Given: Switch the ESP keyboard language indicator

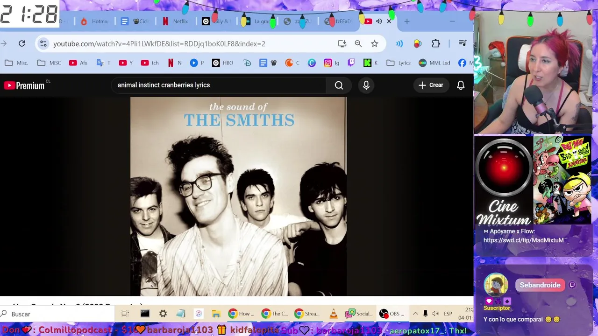Looking at the screenshot, I should [448, 314].
